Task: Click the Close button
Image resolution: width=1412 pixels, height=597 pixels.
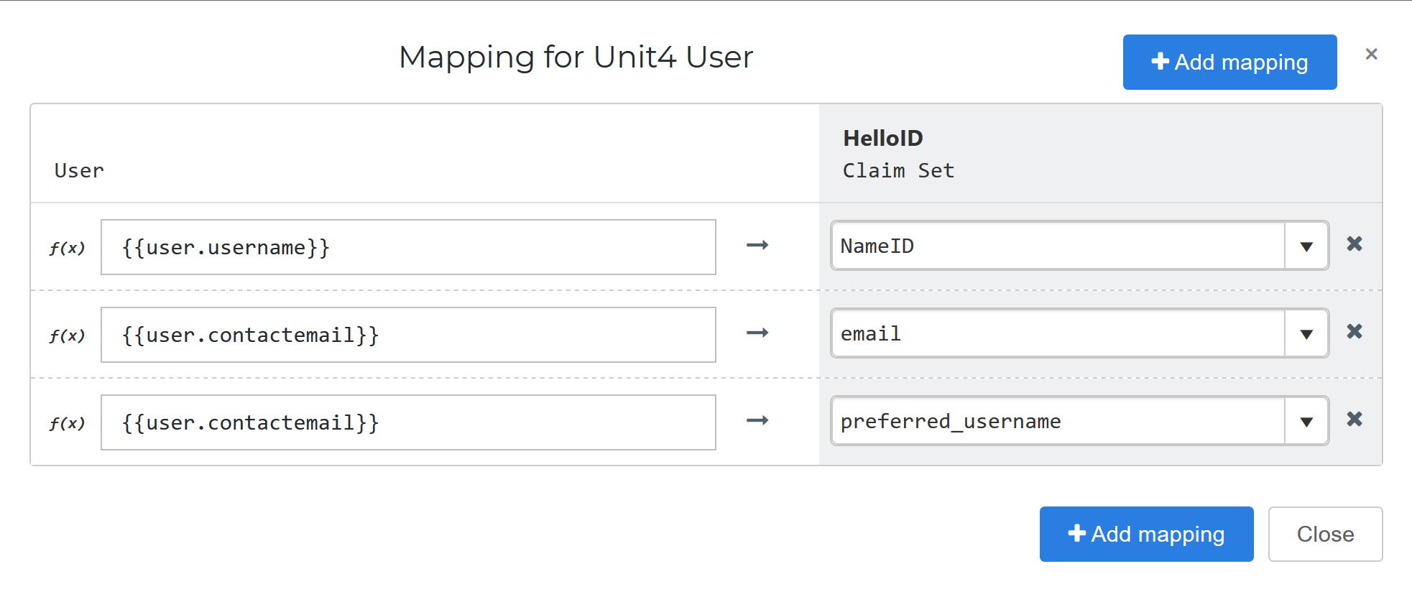Action: tap(1325, 534)
